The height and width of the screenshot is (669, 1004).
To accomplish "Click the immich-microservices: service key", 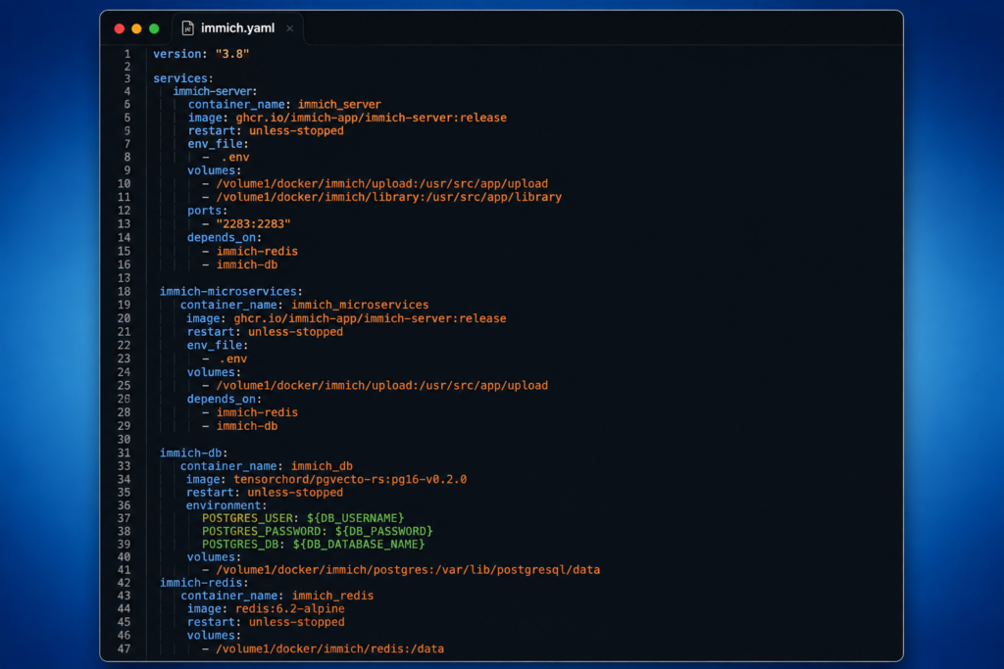I will click(x=231, y=292).
